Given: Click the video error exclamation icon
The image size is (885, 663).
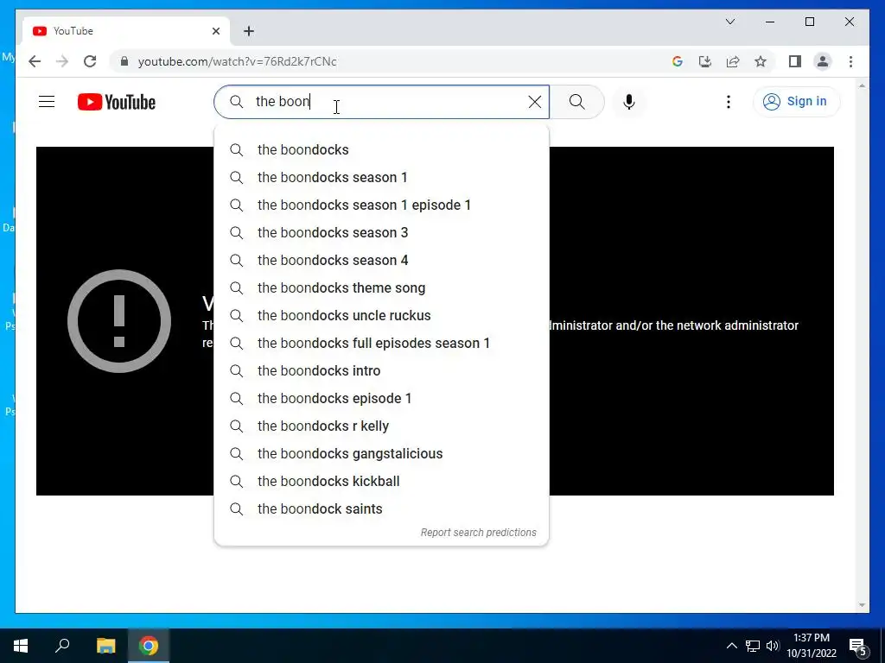Looking at the screenshot, I should (119, 321).
